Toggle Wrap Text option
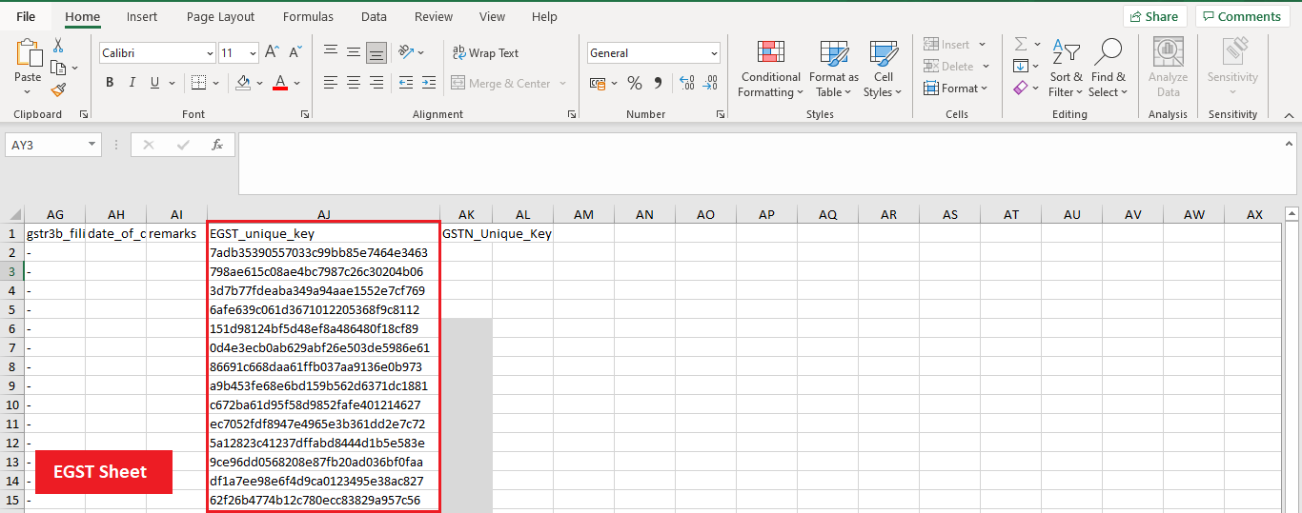Screen dimensions: 1302x513 coord(485,53)
